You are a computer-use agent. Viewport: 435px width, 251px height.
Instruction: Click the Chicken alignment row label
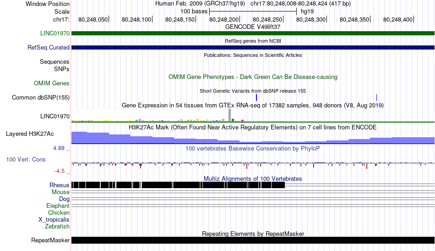[x=59, y=212]
